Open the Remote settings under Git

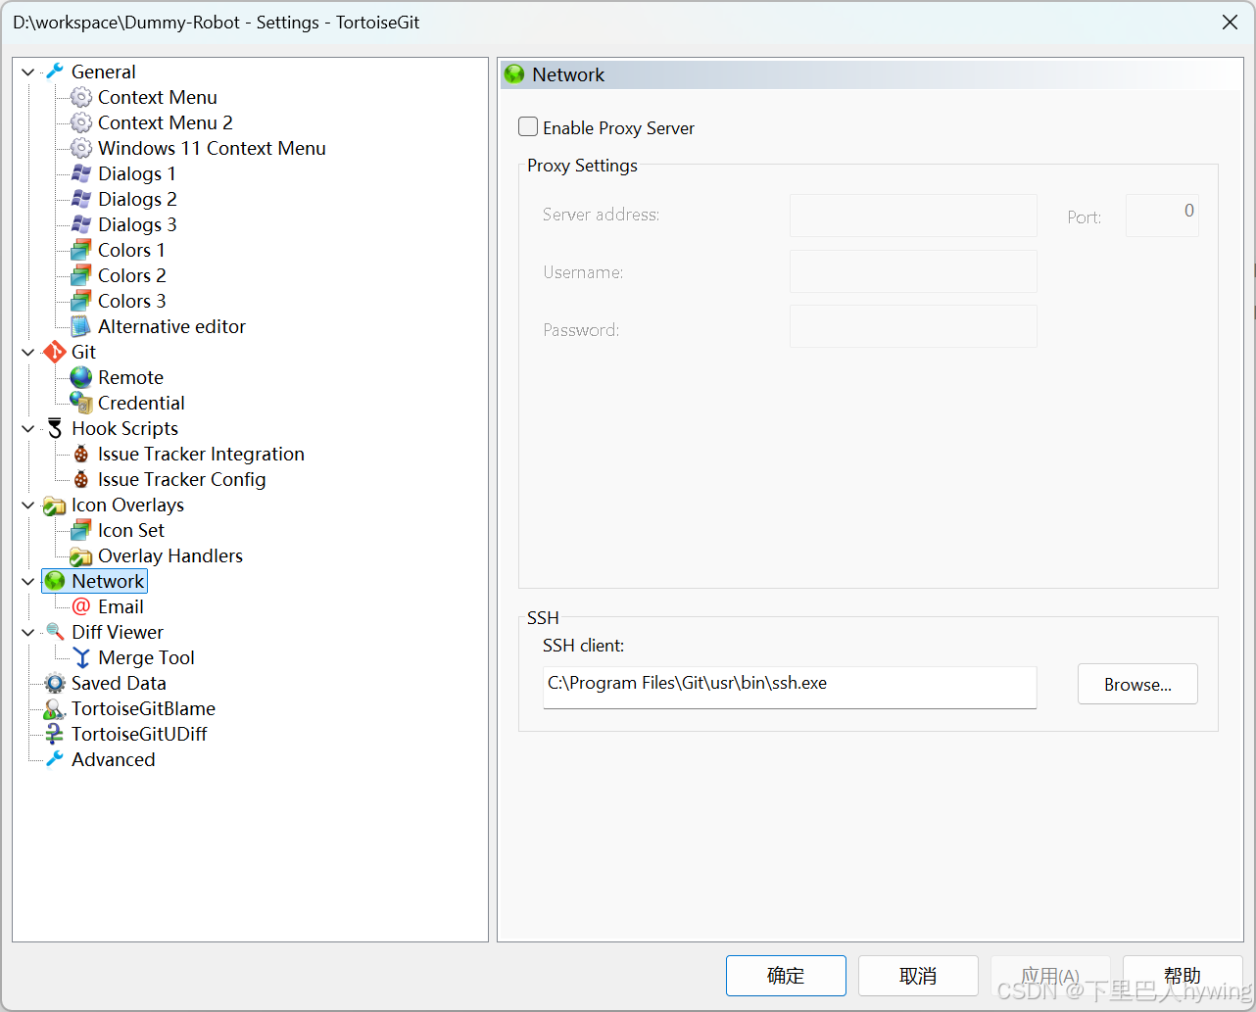[x=130, y=377]
